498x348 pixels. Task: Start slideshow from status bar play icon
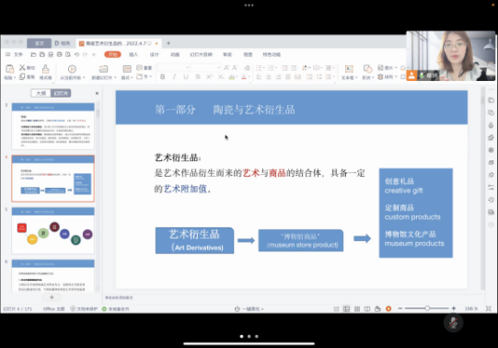[388, 308]
